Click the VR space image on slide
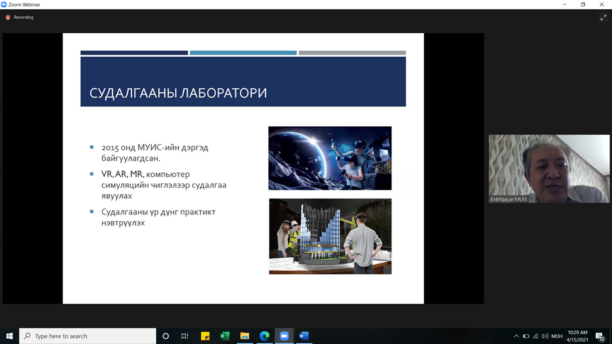This screenshot has height=344, width=612. tap(330, 158)
